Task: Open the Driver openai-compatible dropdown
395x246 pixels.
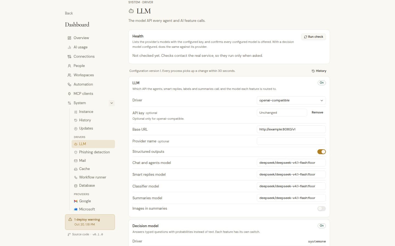Action: (x=291, y=100)
